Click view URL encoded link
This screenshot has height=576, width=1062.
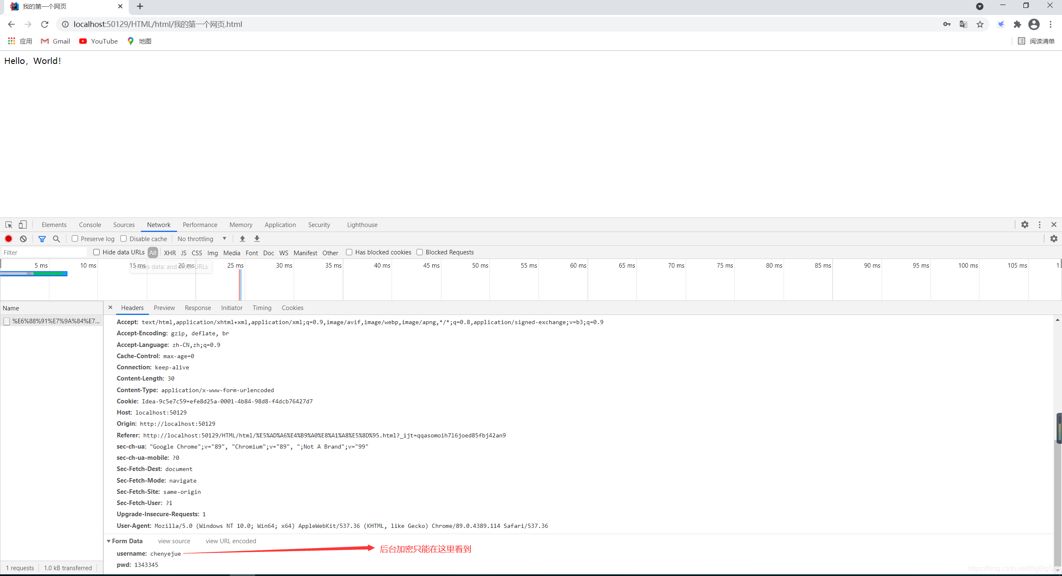click(x=231, y=541)
